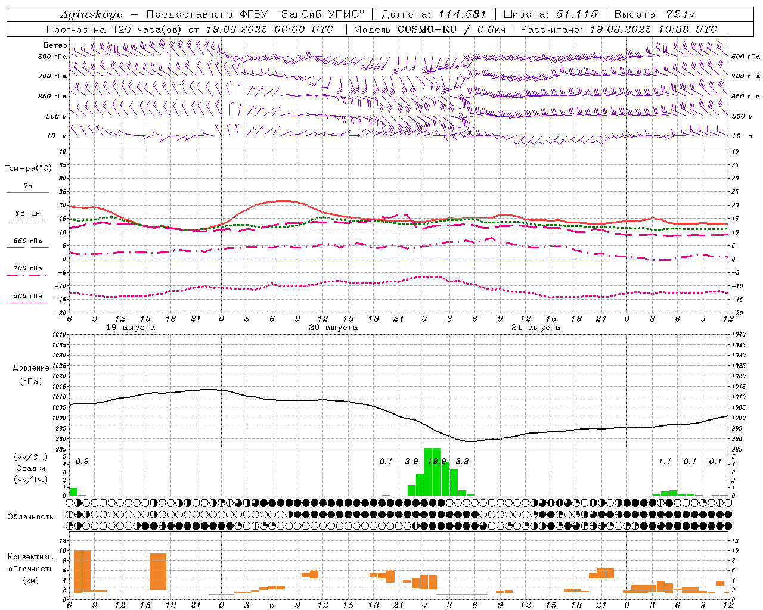Click the elevation text 'Высота: 724м'

click(655, 14)
